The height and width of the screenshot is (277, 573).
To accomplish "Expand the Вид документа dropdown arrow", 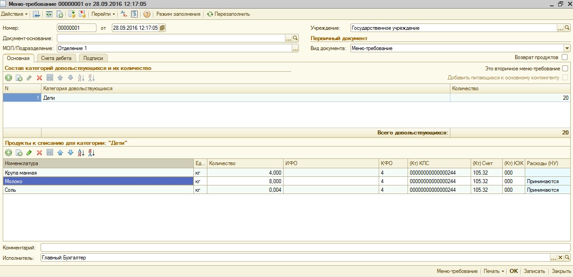I will click(567, 48).
